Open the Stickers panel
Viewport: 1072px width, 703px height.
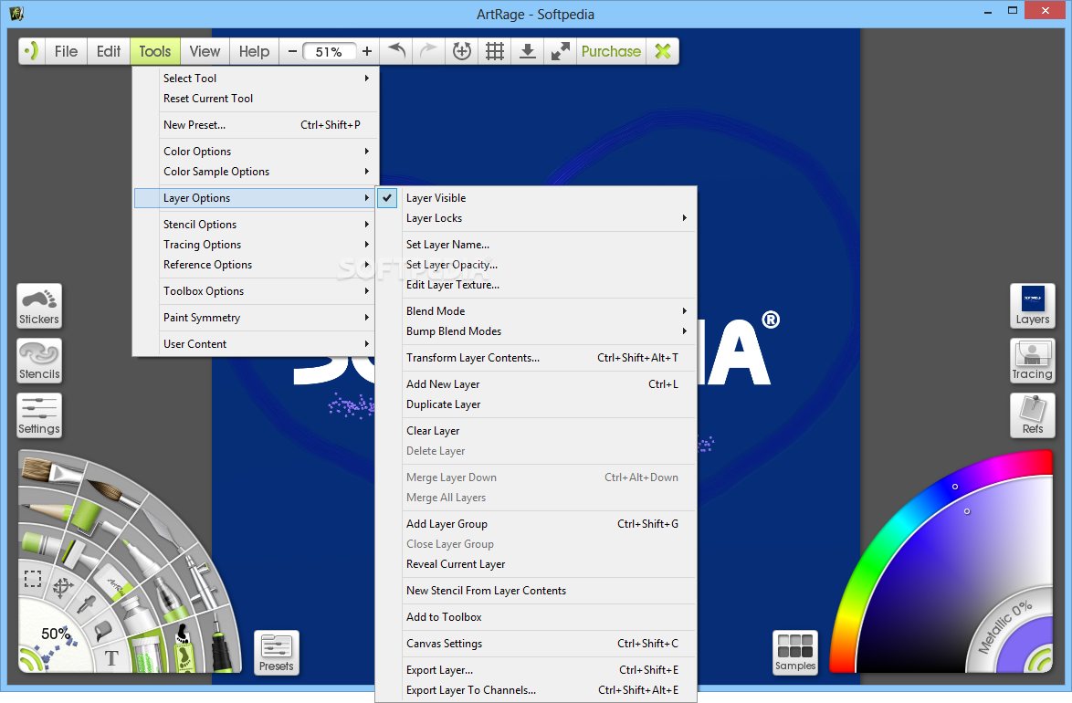(x=39, y=306)
